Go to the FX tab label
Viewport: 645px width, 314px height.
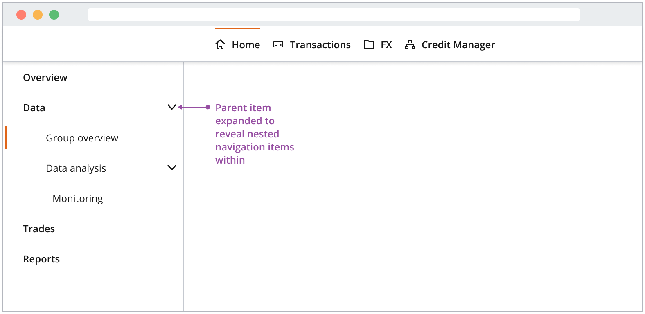(386, 45)
